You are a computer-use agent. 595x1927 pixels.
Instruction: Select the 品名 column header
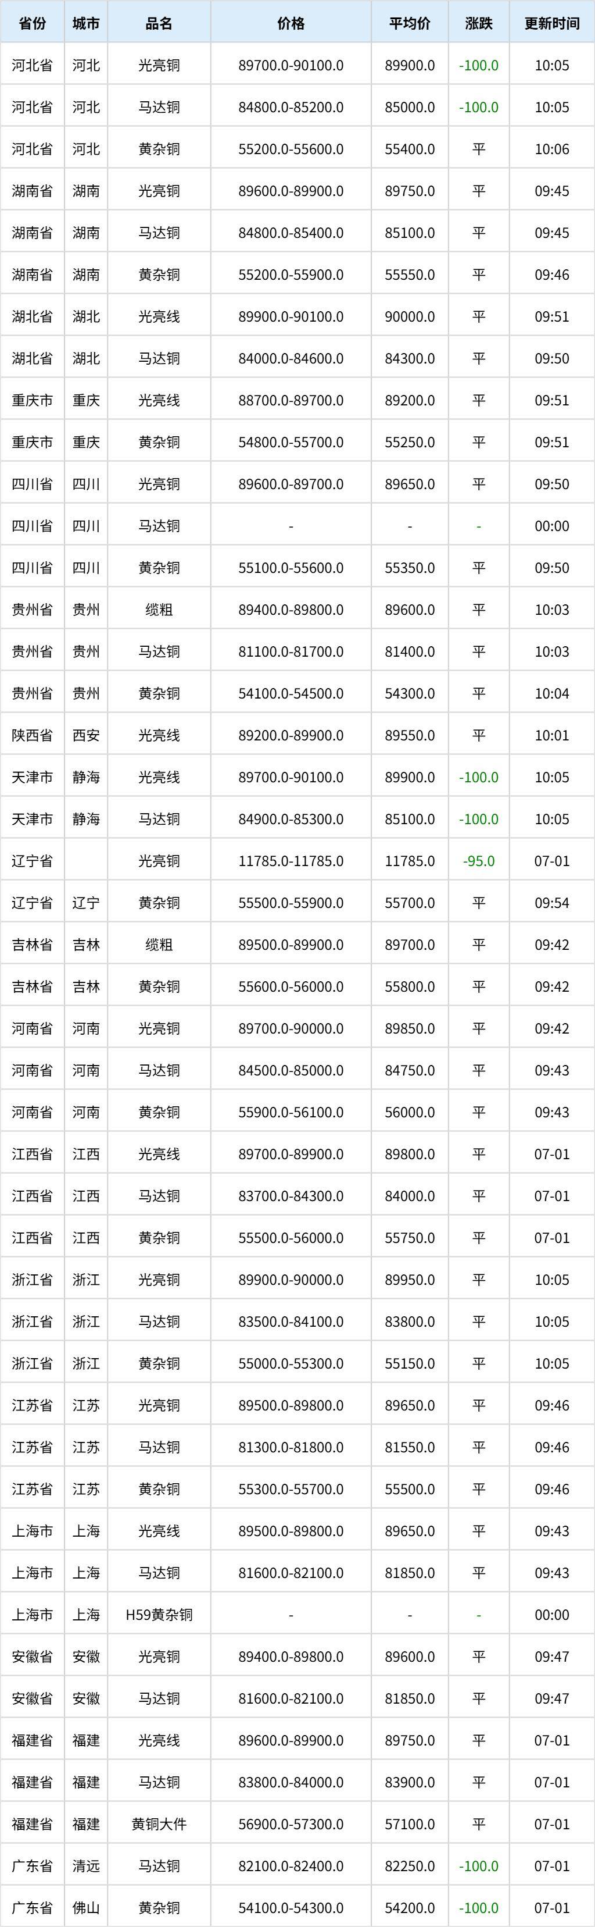(x=159, y=23)
